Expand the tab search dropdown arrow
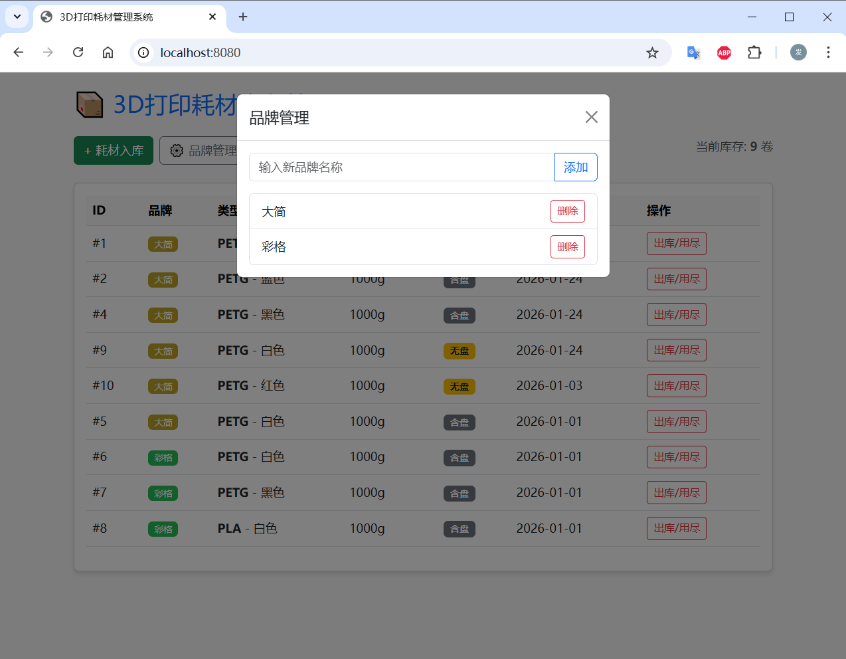Screen dimensions: 846x659 pos(17,17)
